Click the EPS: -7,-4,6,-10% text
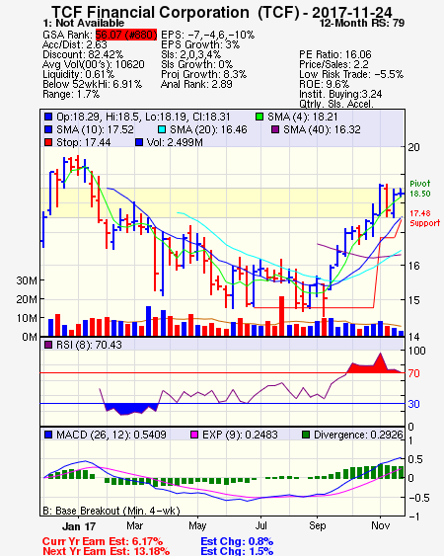 click(x=207, y=35)
